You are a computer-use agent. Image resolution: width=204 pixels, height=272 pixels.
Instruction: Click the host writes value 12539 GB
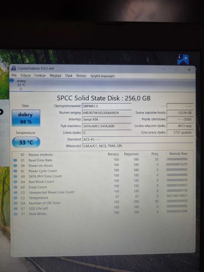[x=180, y=112]
